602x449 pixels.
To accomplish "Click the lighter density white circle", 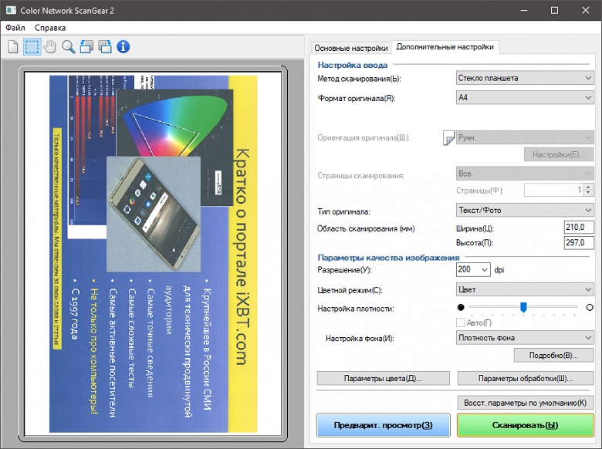I will [590, 307].
